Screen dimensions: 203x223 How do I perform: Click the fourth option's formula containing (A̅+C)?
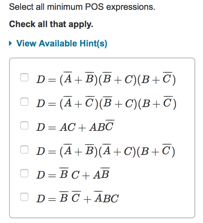tap(106, 150)
